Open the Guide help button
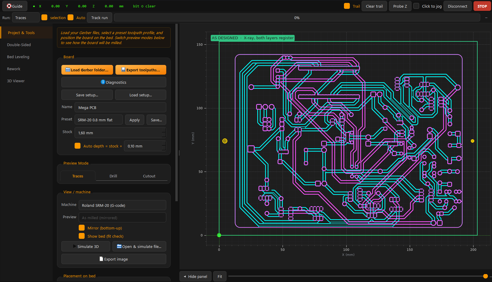492x282 pixels. click(15, 6)
